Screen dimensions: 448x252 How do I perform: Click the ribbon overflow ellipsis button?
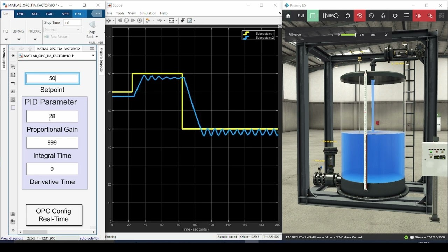tap(98, 14)
